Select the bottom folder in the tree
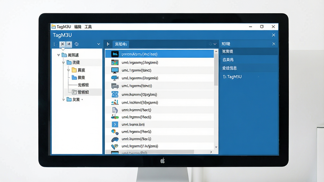This screenshot has width=324, height=182. (x=73, y=100)
